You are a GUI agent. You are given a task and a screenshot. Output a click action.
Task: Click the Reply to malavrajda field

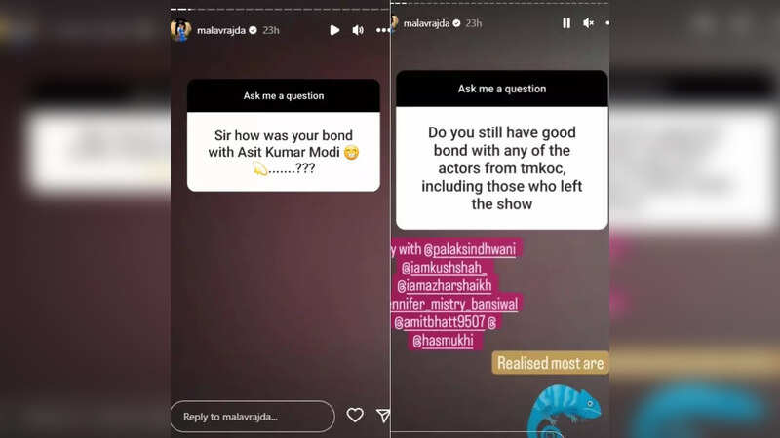point(253,417)
